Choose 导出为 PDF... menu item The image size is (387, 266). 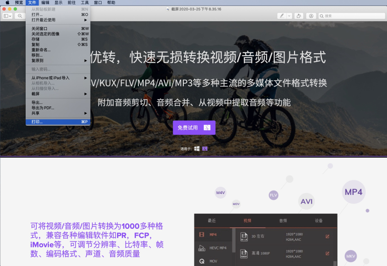(58, 108)
